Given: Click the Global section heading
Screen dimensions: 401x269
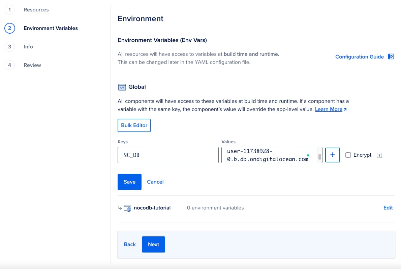Looking at the screenshot, I should 137,87.
